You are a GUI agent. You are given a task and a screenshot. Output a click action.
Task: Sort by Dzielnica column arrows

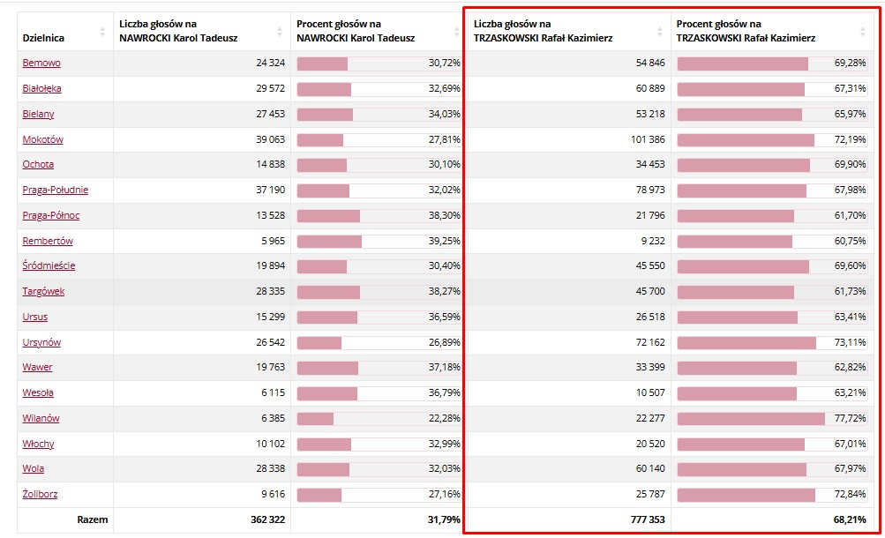pos(102,32)
